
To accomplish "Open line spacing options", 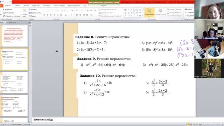I will pyautogui.click(x=95, y=10).
